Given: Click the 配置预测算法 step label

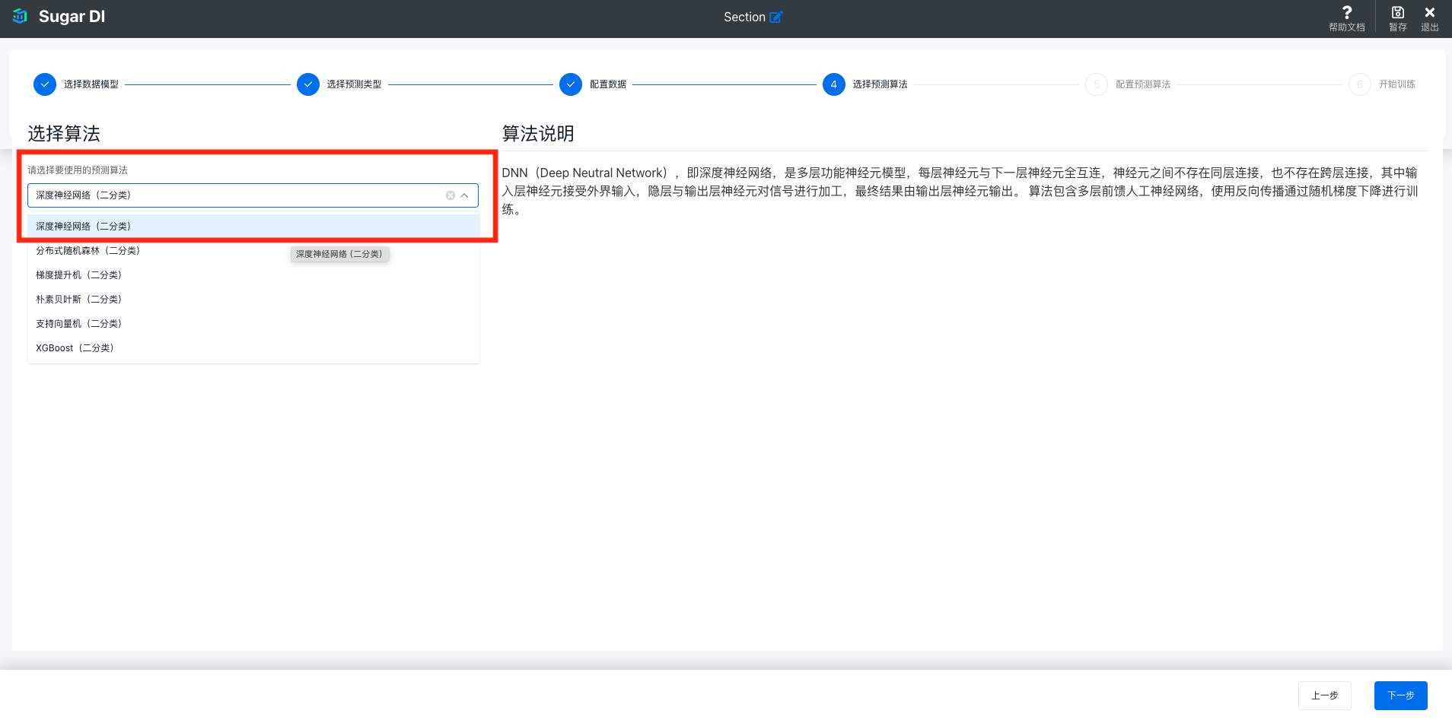Looking at the screenshot, I should click(1143, 84).
